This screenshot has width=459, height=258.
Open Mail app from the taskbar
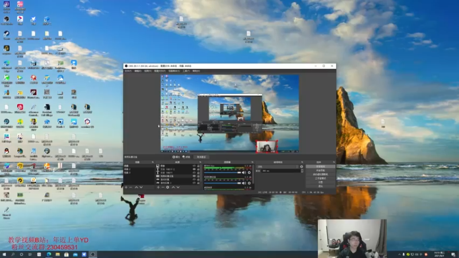point(75,255)
